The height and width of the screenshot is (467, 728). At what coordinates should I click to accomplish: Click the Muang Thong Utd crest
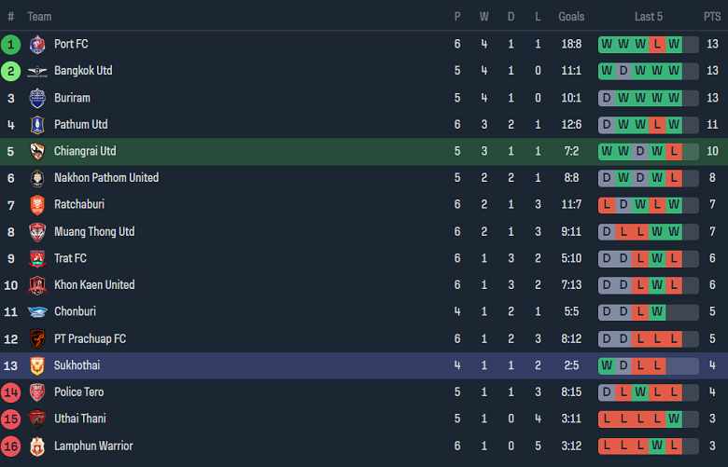(37, 232)
